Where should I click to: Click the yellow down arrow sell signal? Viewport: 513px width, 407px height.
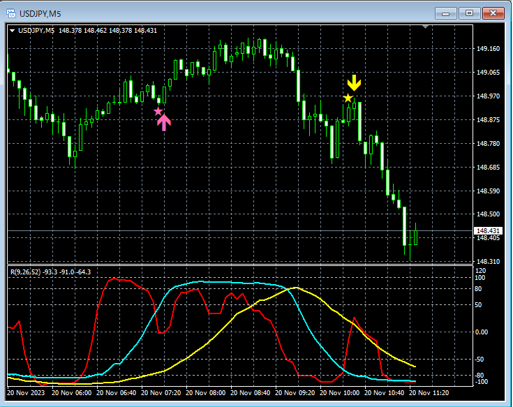[x=354, y=83]
